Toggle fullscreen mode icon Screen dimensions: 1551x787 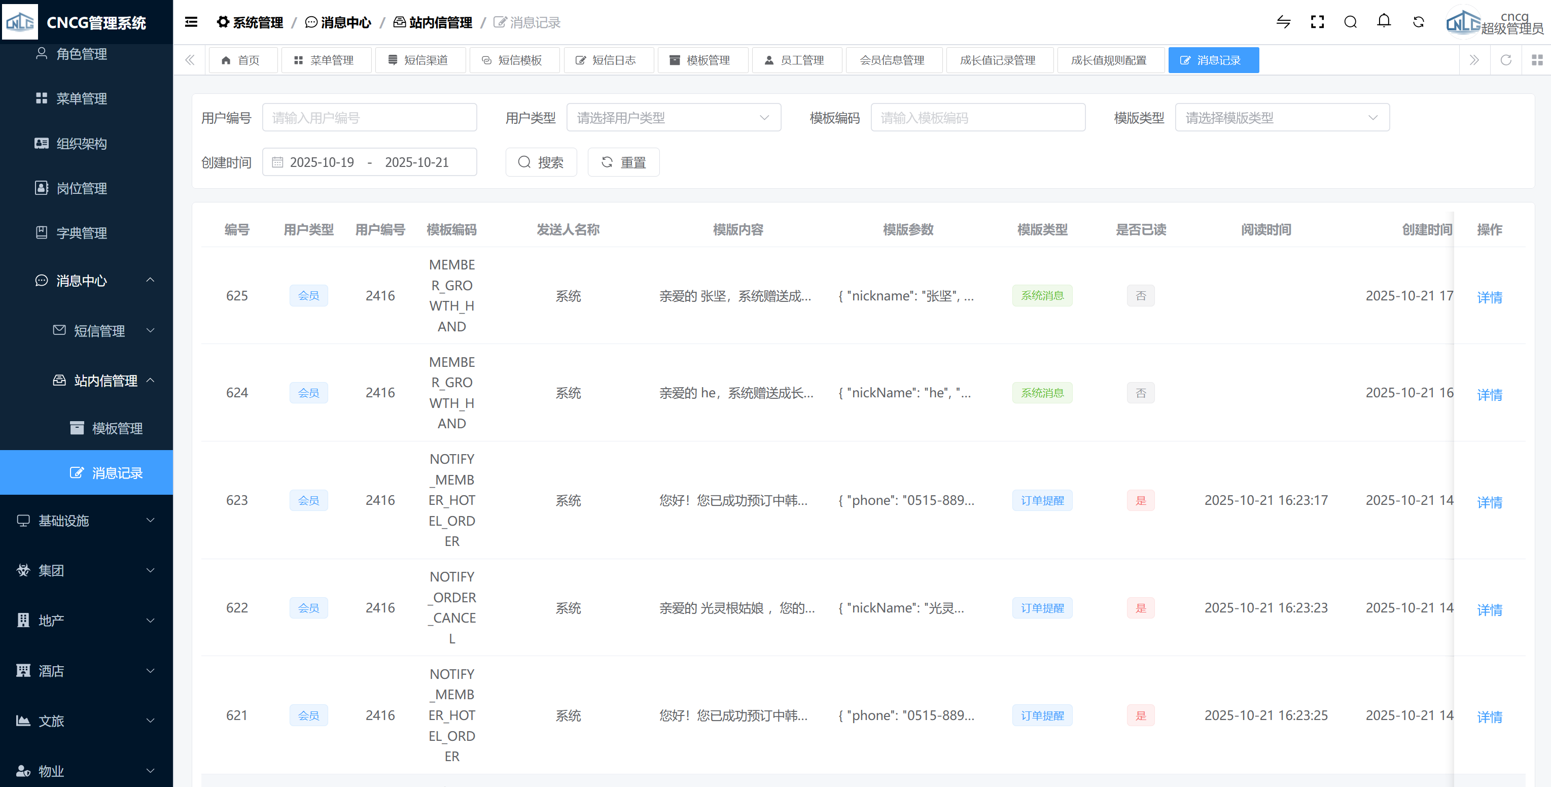click(1317, 22)
